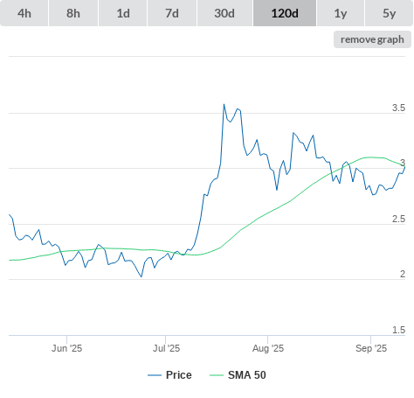
Task: Click the price low near 2 in late June
Action: (141, 276)
